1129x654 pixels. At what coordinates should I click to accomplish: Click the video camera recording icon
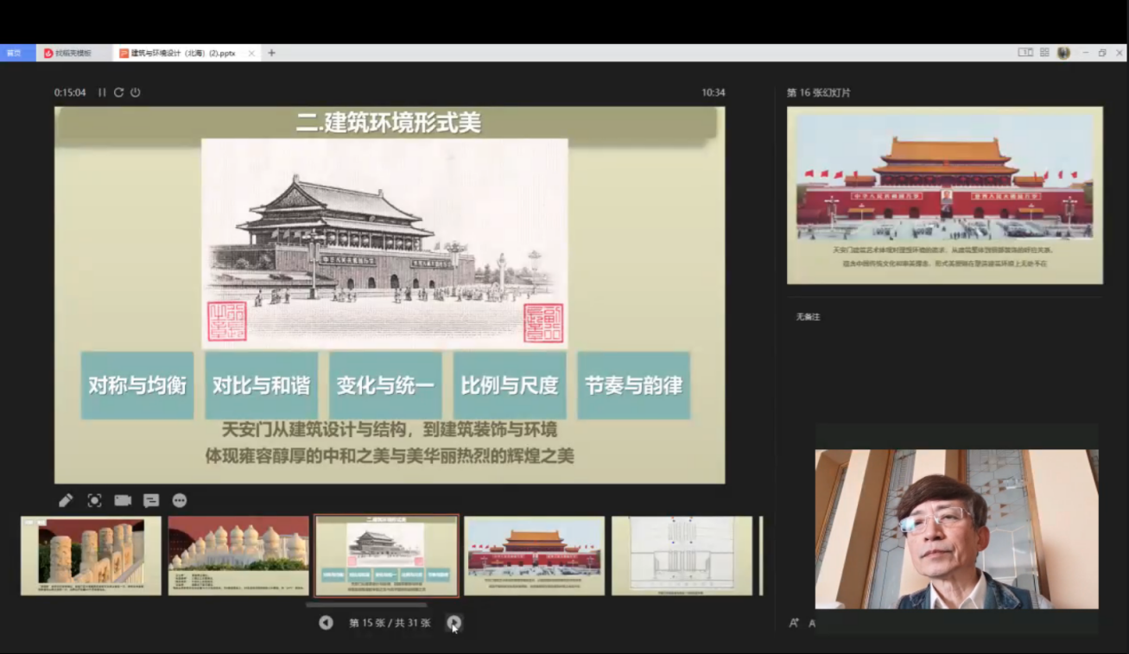click(123, 500)
